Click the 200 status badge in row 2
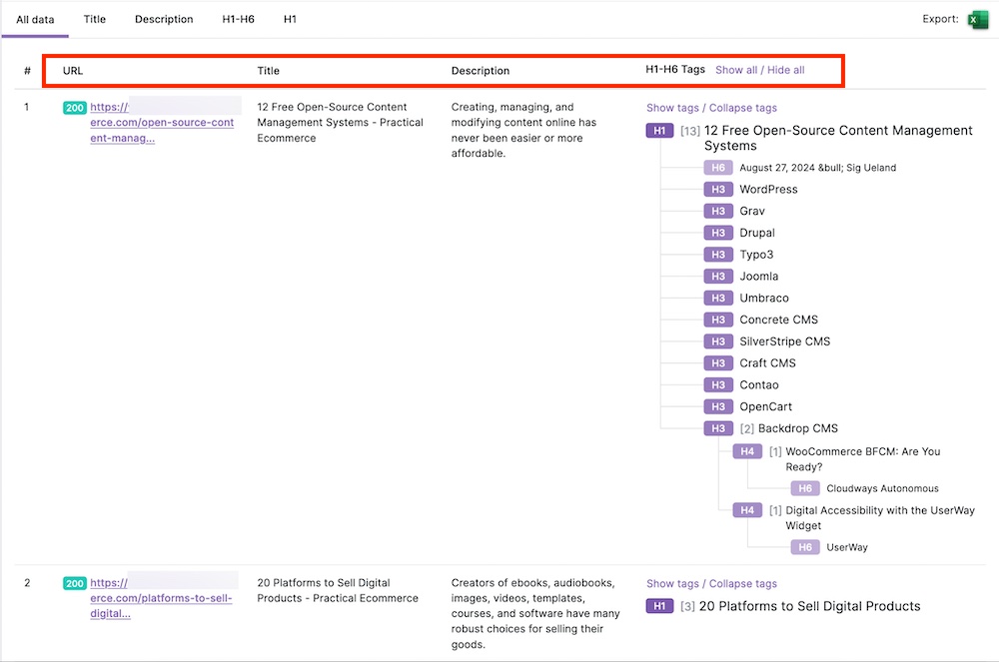Screen dimensions: 999x662 75,584
